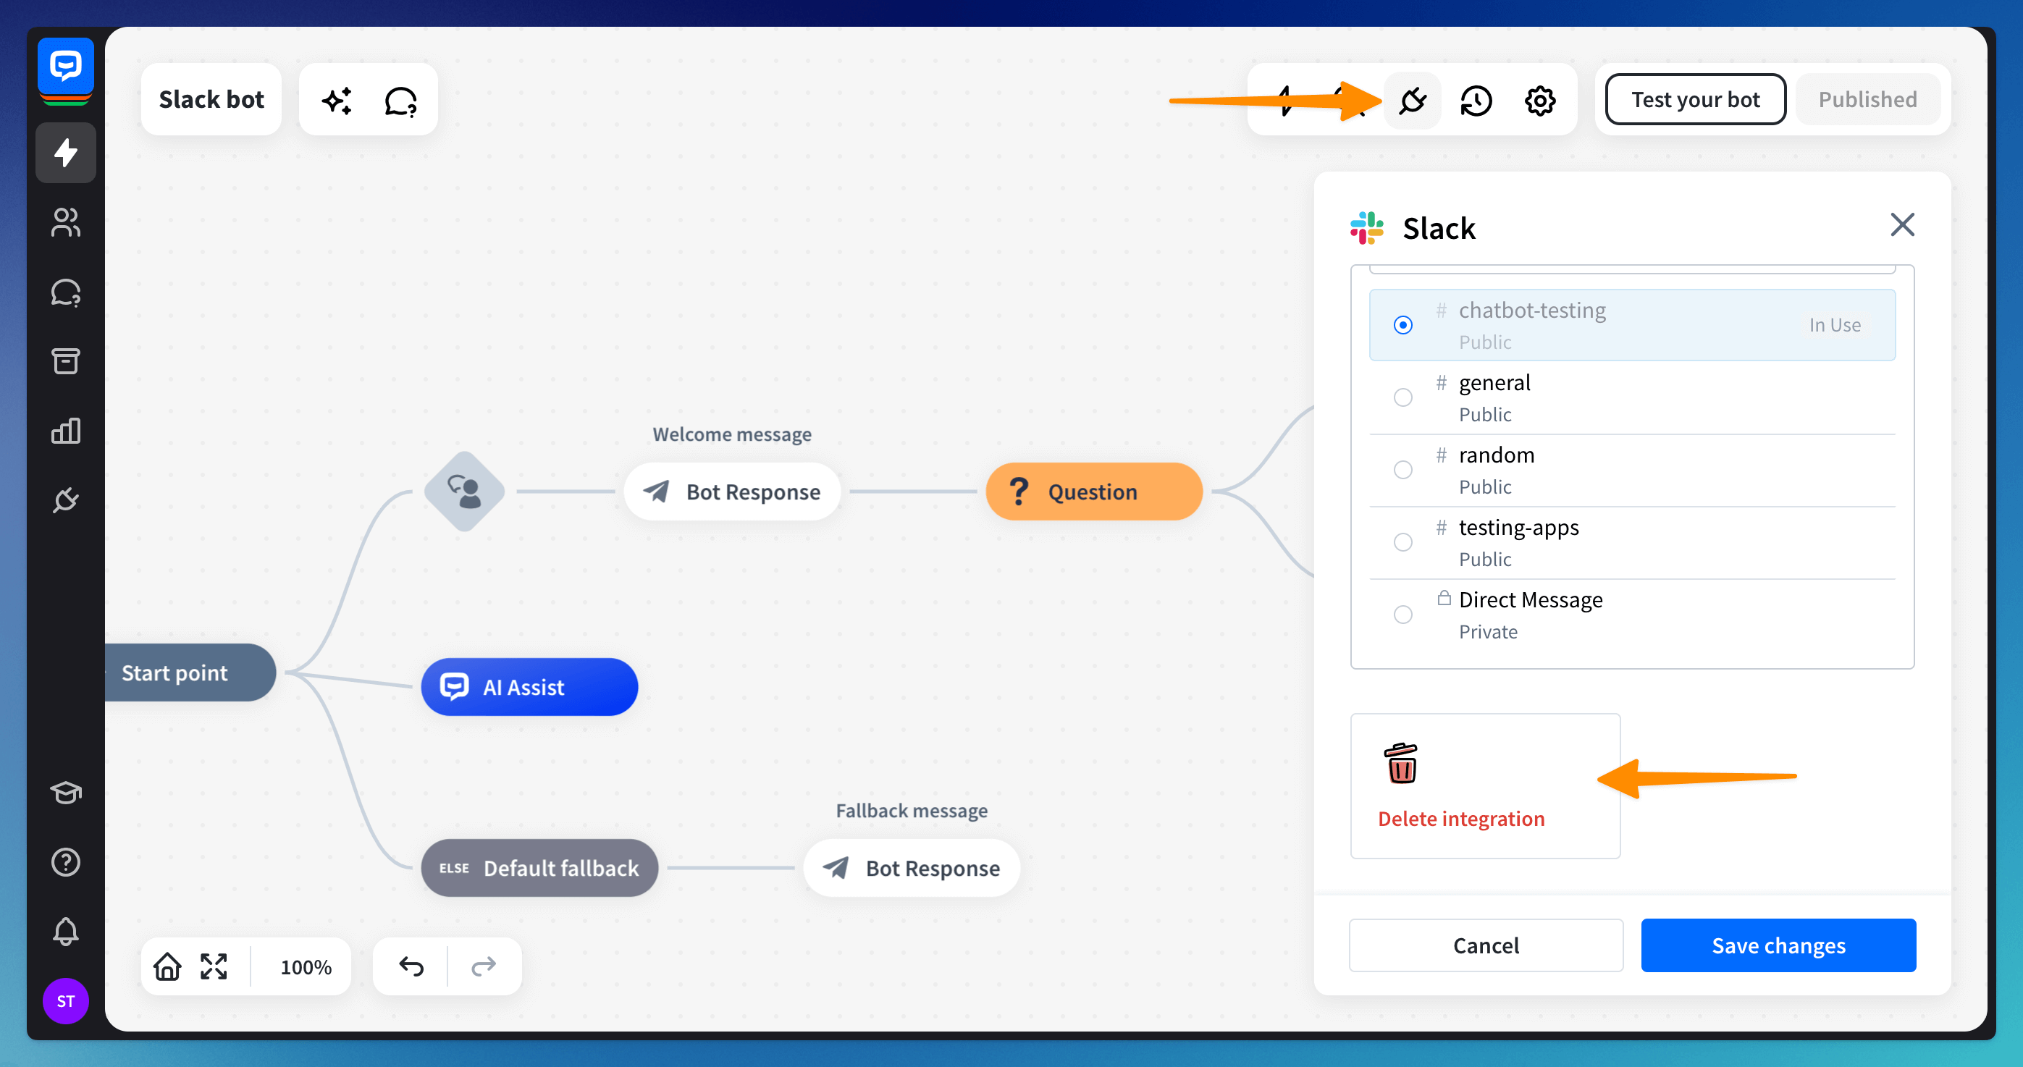Click the 100% zoom level indicator
Screen dimensions: 2023x1067
[306, 966]
